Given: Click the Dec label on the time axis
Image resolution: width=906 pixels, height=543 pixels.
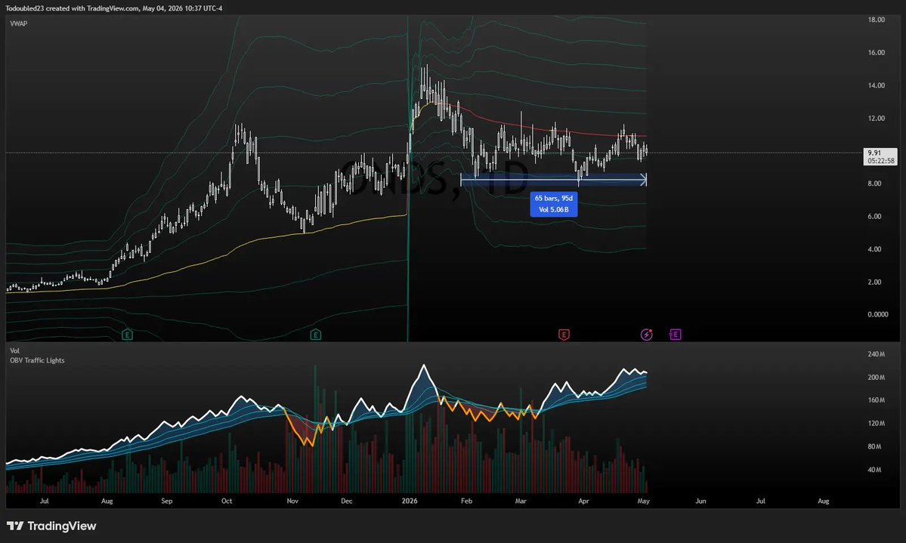Looking at the screenshot, I should (x=346, y=501).
